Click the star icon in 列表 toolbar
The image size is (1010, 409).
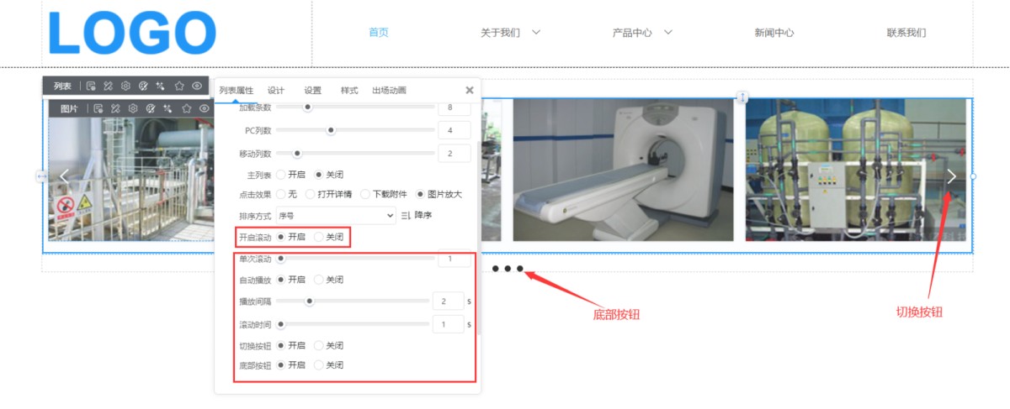tap(179, 86)
